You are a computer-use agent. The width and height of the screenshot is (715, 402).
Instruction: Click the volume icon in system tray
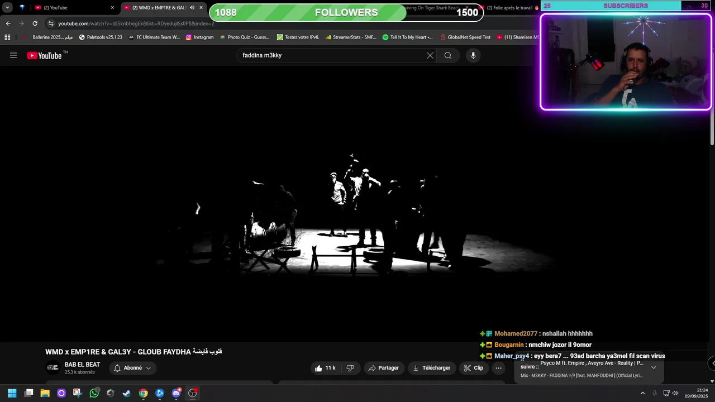(x=675, y=393)
